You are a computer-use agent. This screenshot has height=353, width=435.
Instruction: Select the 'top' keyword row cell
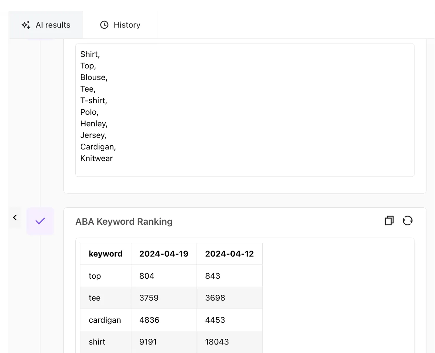pos(95,276)
